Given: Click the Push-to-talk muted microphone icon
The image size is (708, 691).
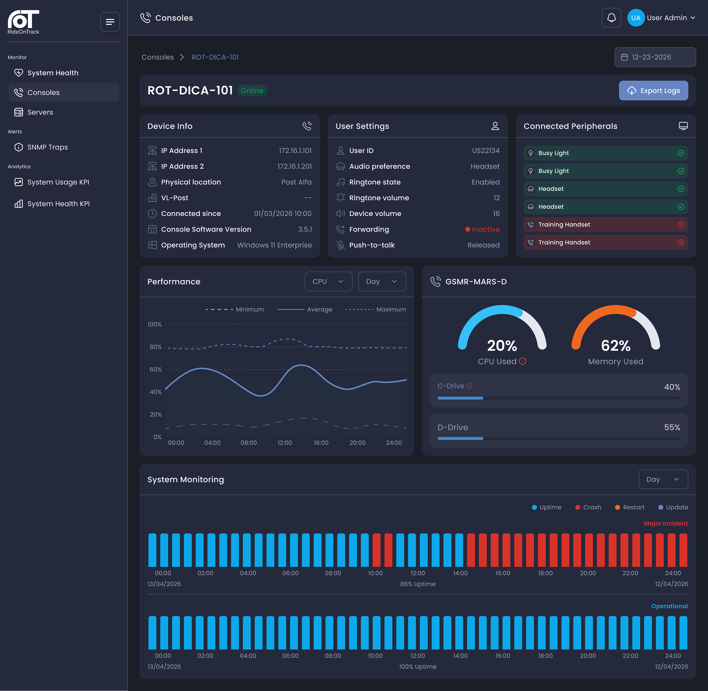Looking at the screenshot, I should tap(340, 245).
